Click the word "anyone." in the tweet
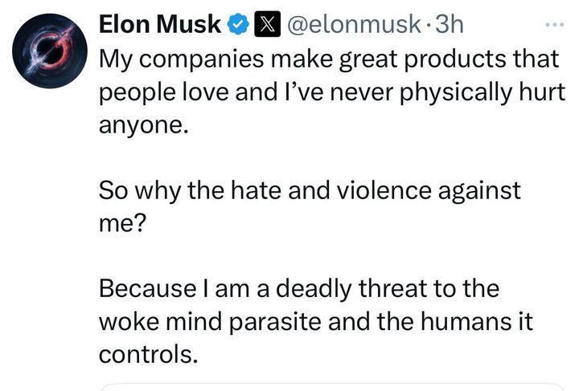The image size is (579, 391). point(142,126)
